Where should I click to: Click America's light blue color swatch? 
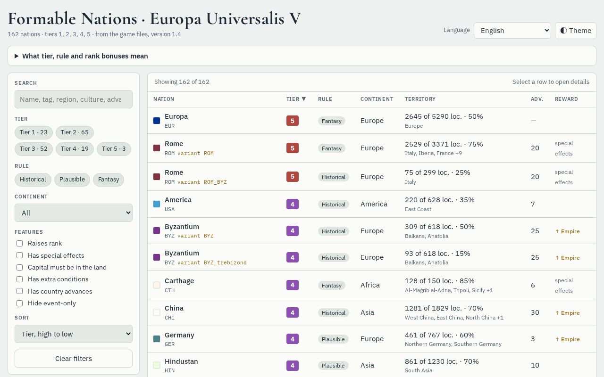pyautogui.click(x=157, y=204)
